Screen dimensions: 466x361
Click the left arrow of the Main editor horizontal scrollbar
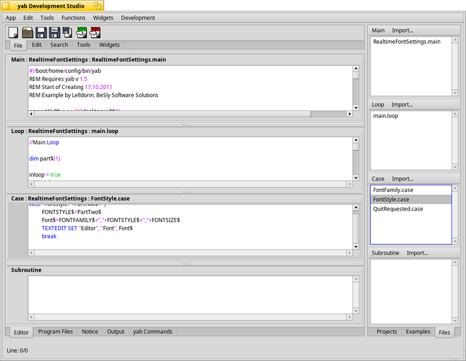pyautogui.click(x=31, y=114)
